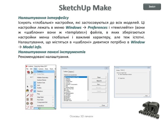This screenshot has width=163, height=122.
Task: Open the Animation submenu arrow
Action: [x=53, y=106]
